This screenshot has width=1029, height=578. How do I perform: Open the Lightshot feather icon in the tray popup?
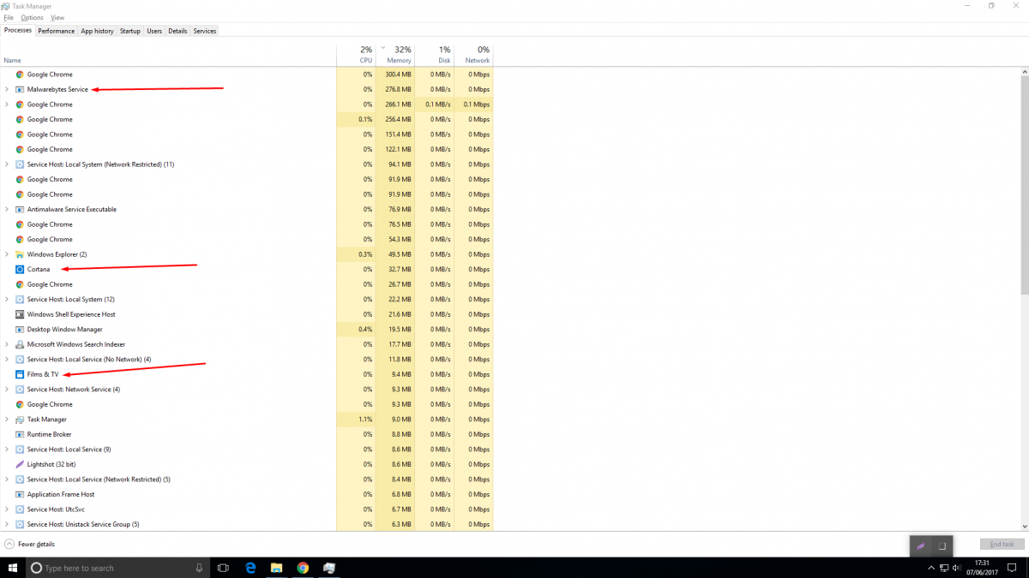(x=921, y=545)
